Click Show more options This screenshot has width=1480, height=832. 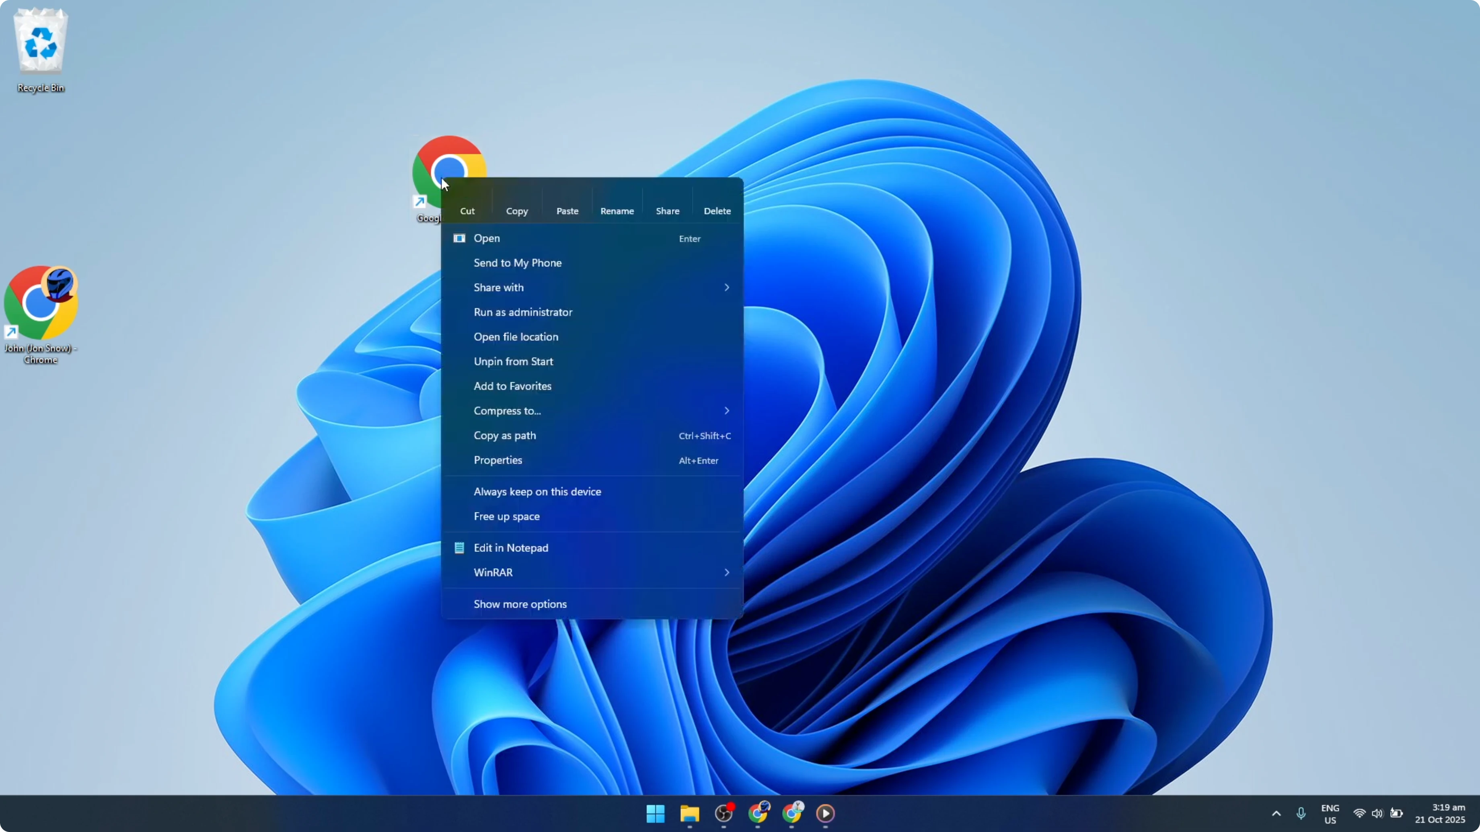tap(519, 603)
